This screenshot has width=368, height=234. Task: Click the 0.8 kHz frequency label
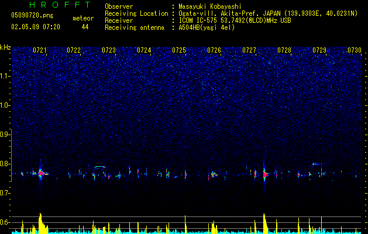(x=5, y=164)
